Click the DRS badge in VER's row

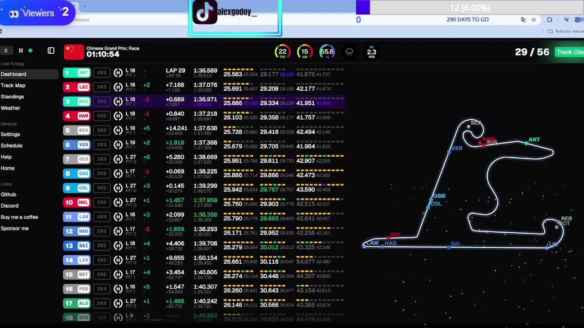point(101,145)
